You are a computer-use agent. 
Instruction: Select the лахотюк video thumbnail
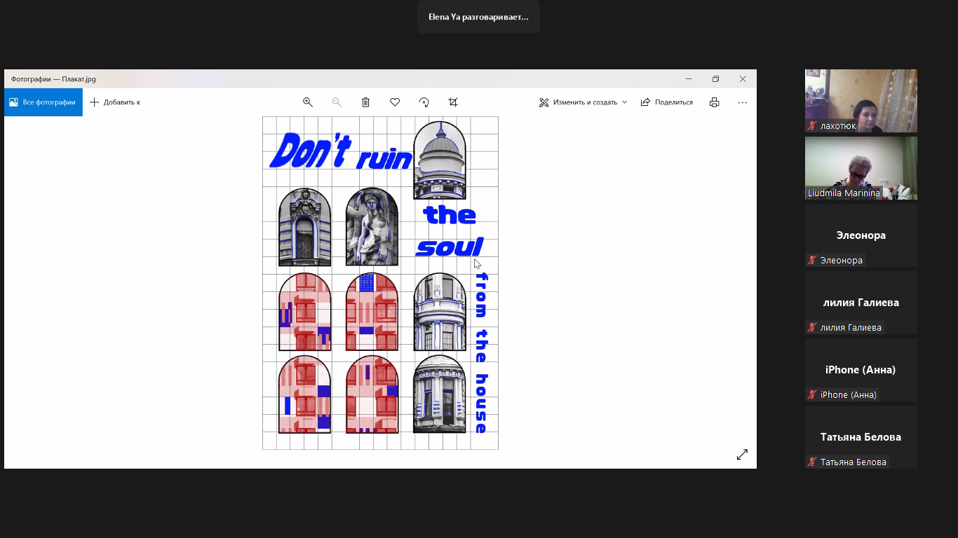861,101
